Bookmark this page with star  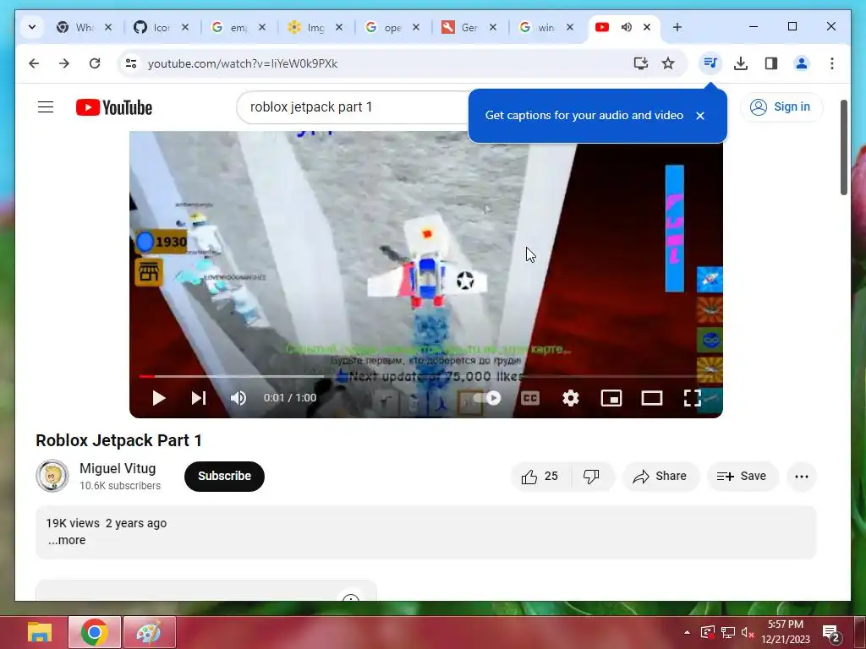coord(668,63)
